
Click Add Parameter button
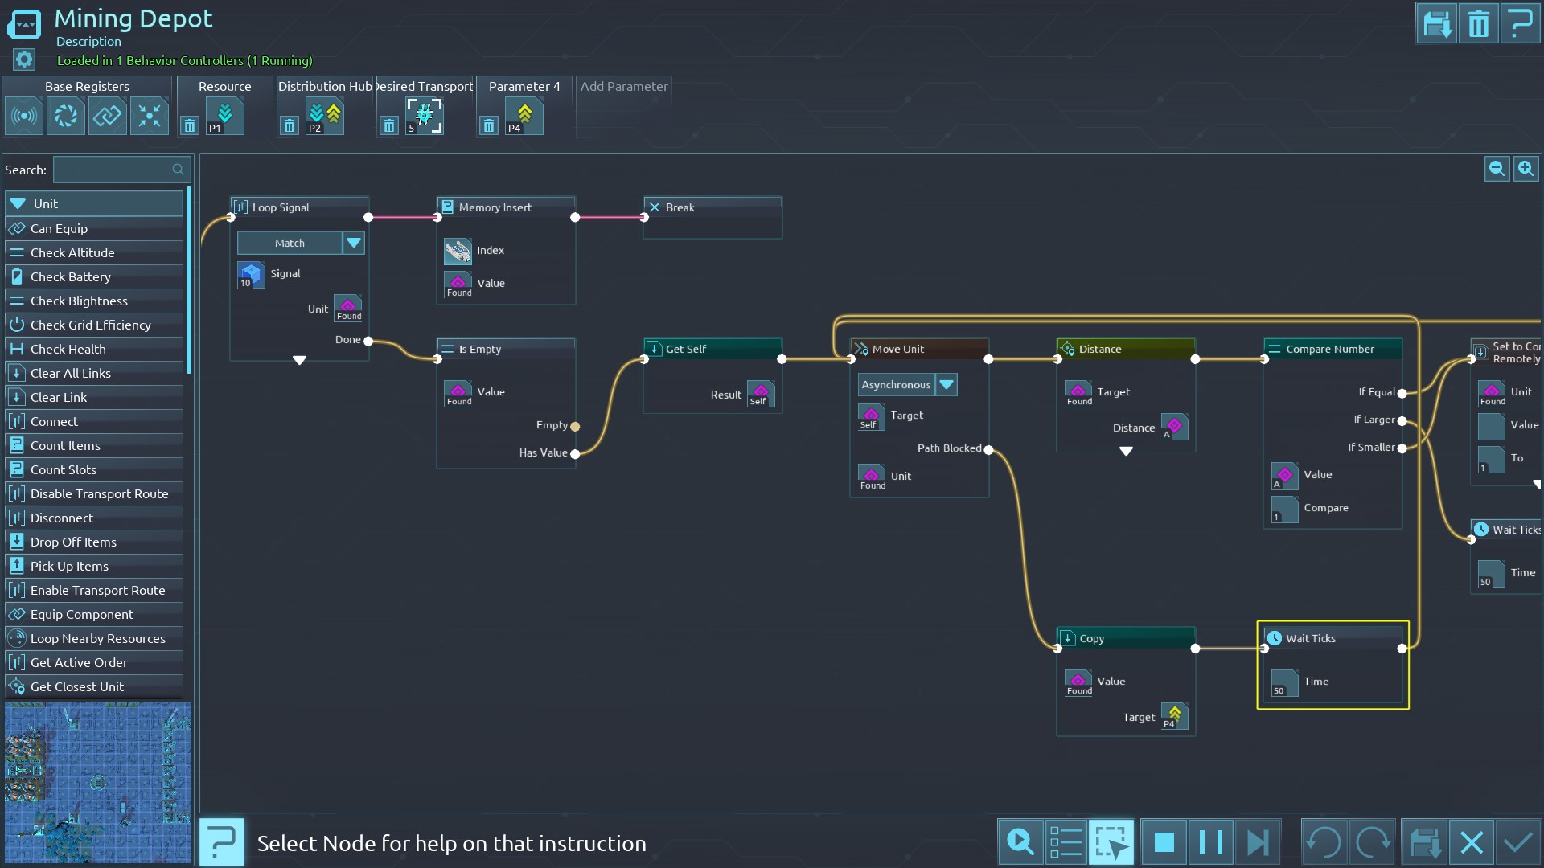pos(624,87)
